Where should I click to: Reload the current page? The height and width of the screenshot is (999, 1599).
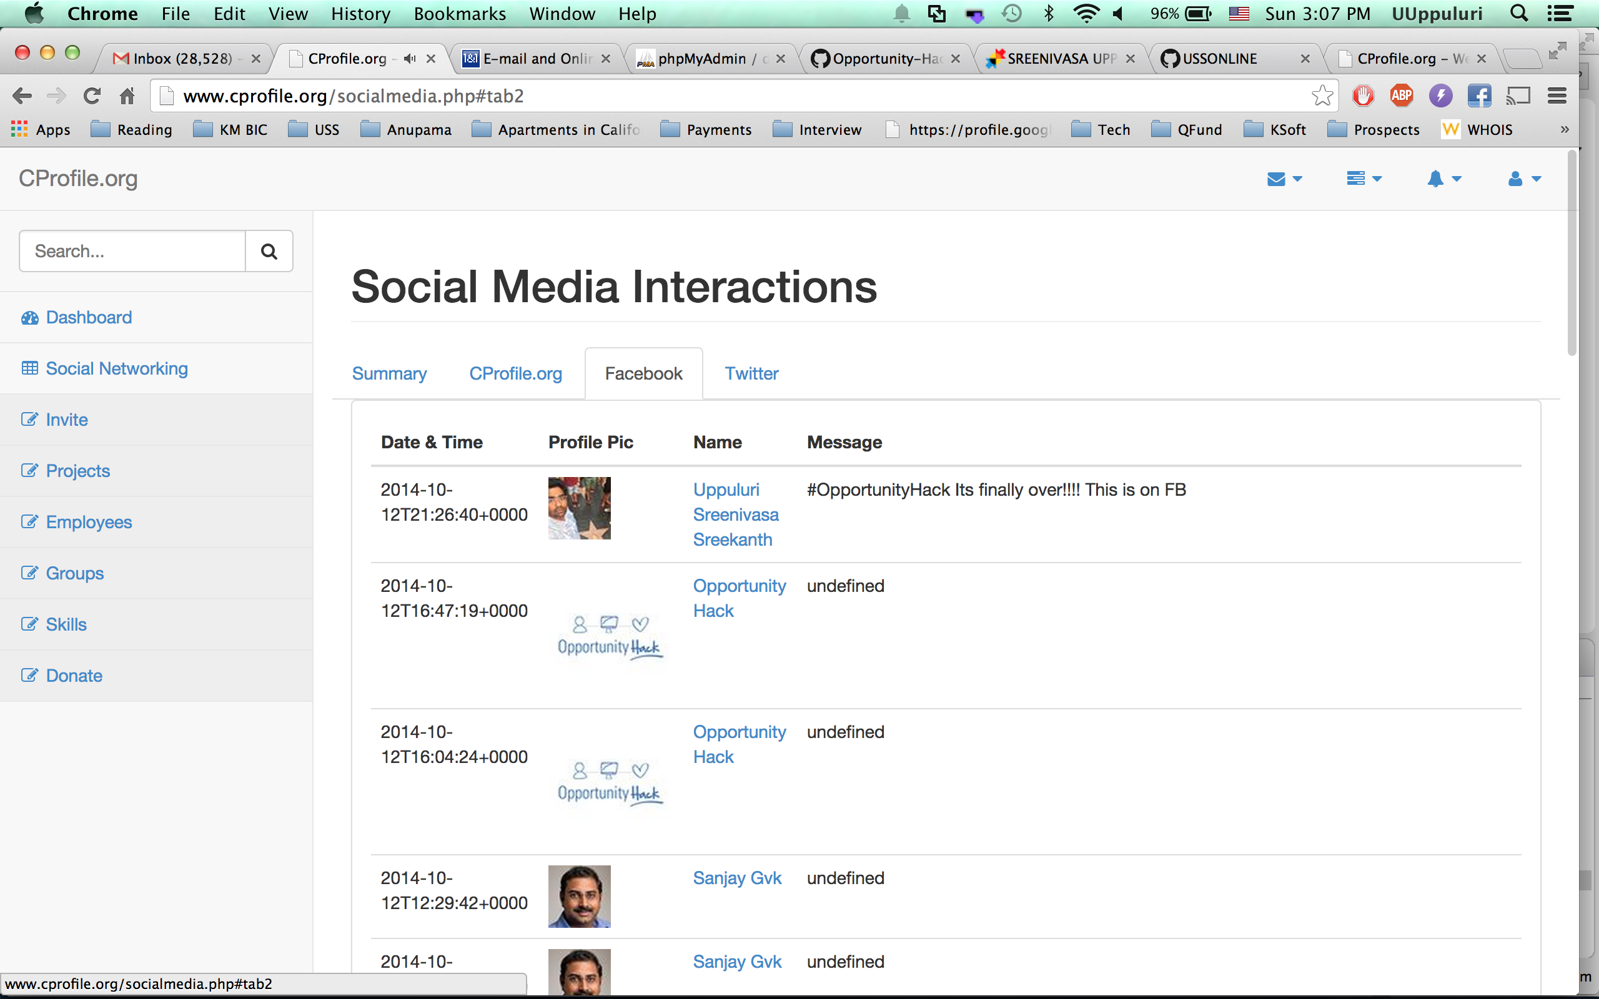pyautogui.click(x=92, y=96)
